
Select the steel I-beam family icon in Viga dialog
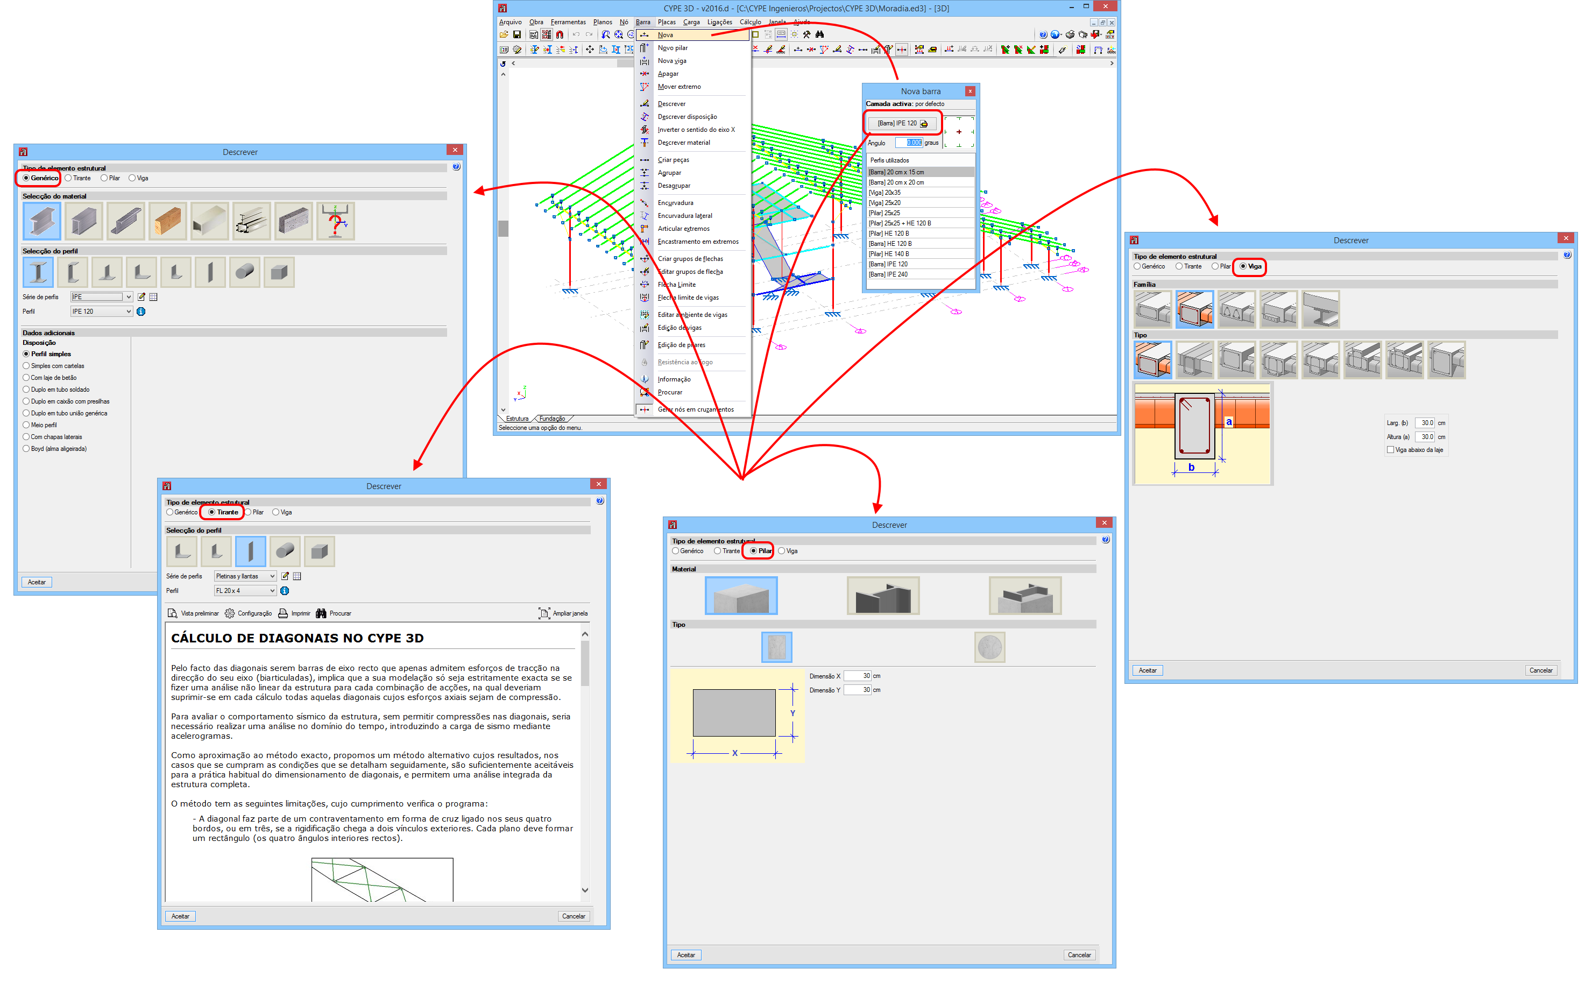[1321, 310]
